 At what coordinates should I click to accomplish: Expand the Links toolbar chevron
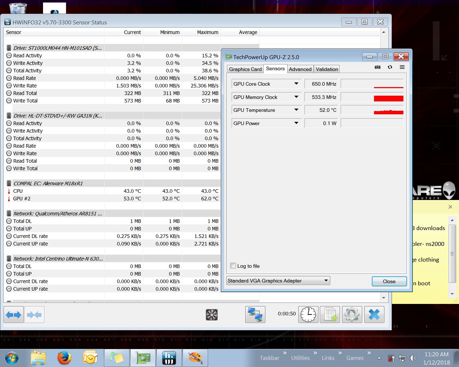[x=340, y=353]
